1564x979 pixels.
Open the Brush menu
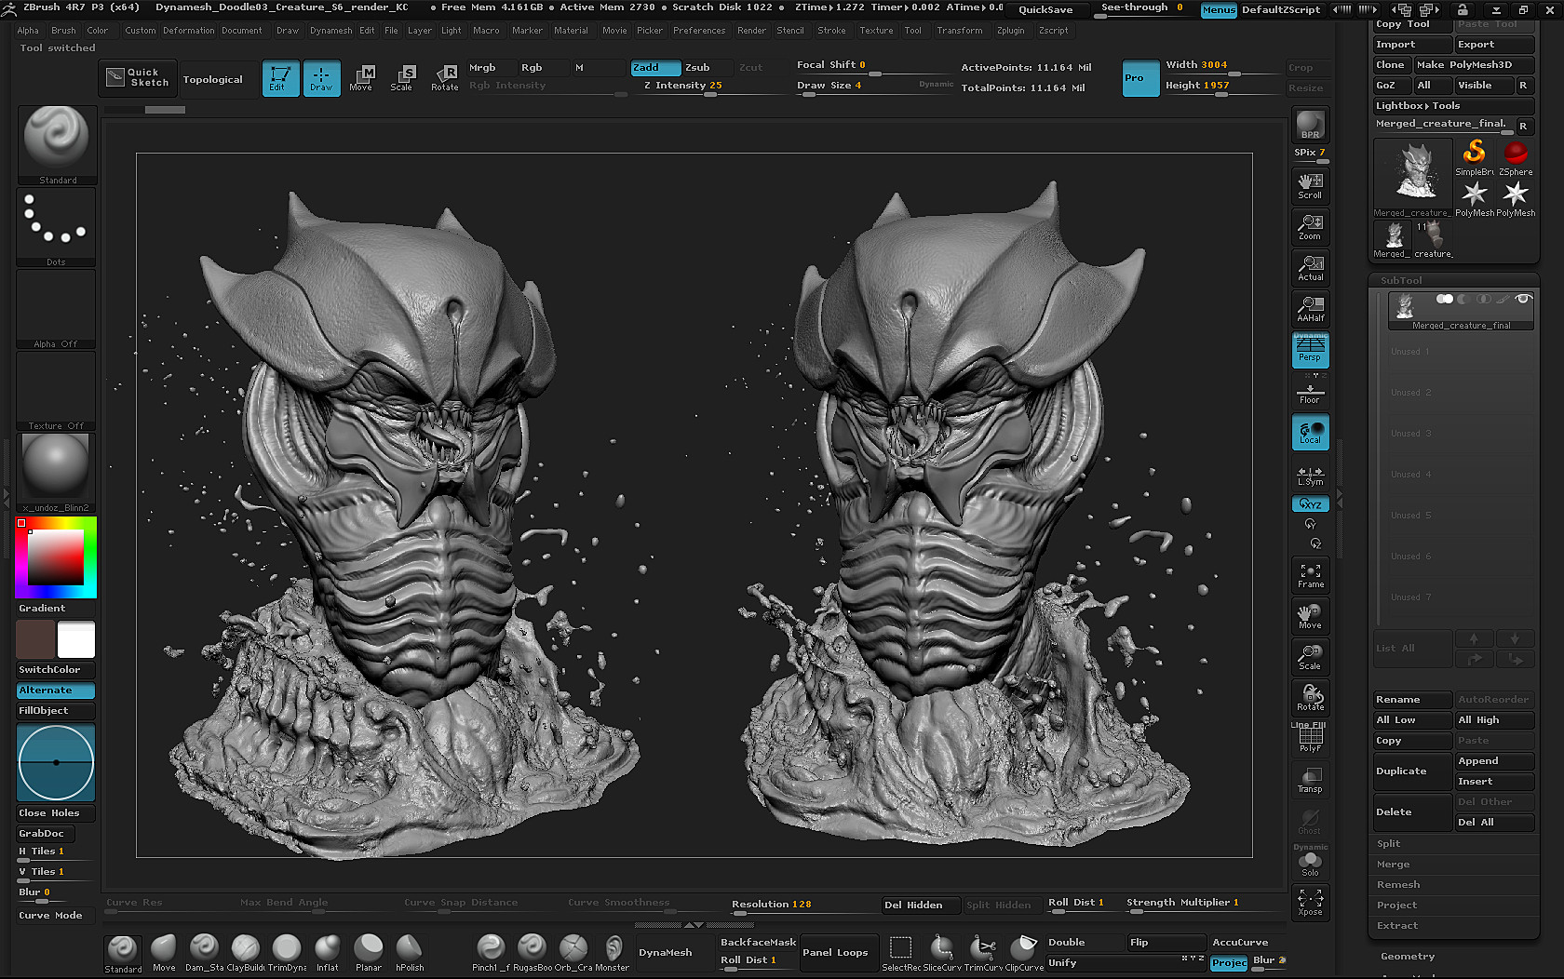click(63, 31)
